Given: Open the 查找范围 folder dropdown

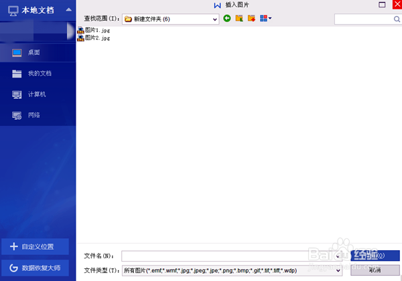Looking at the screenshot, I should 170,19.
